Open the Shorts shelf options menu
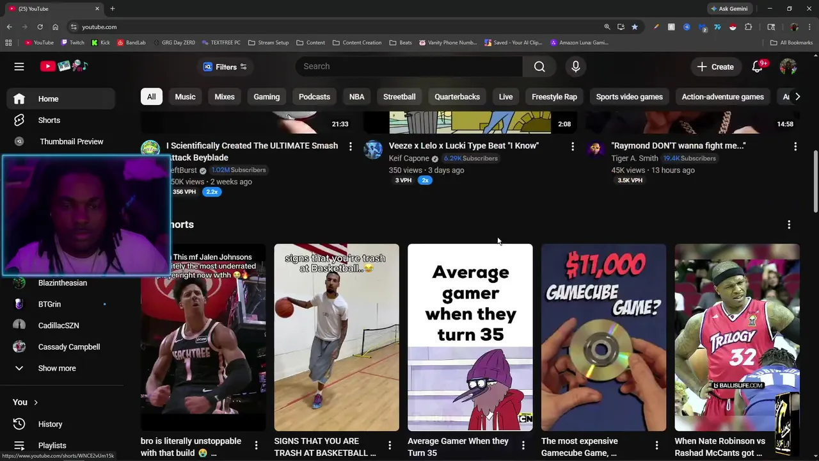 (x=789, y=225)
